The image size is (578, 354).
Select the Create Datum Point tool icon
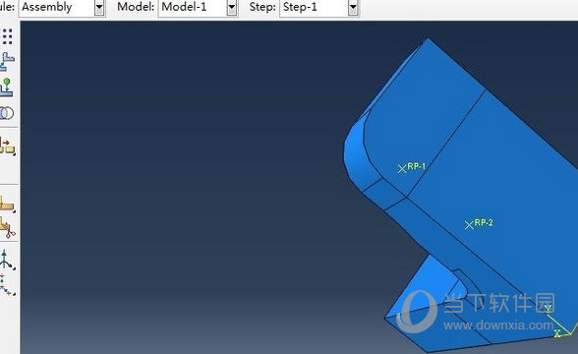pyautogui.click(x=7, y=285)
